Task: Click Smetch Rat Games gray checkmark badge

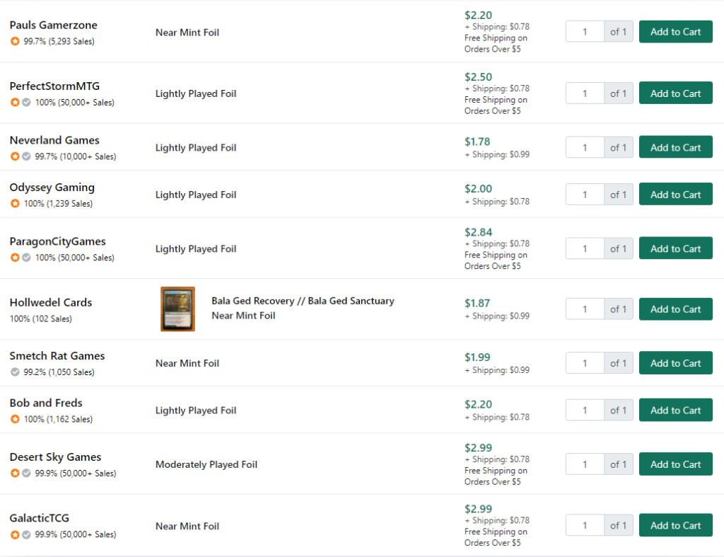Action: pyautogui.click(x=16, y=372)
